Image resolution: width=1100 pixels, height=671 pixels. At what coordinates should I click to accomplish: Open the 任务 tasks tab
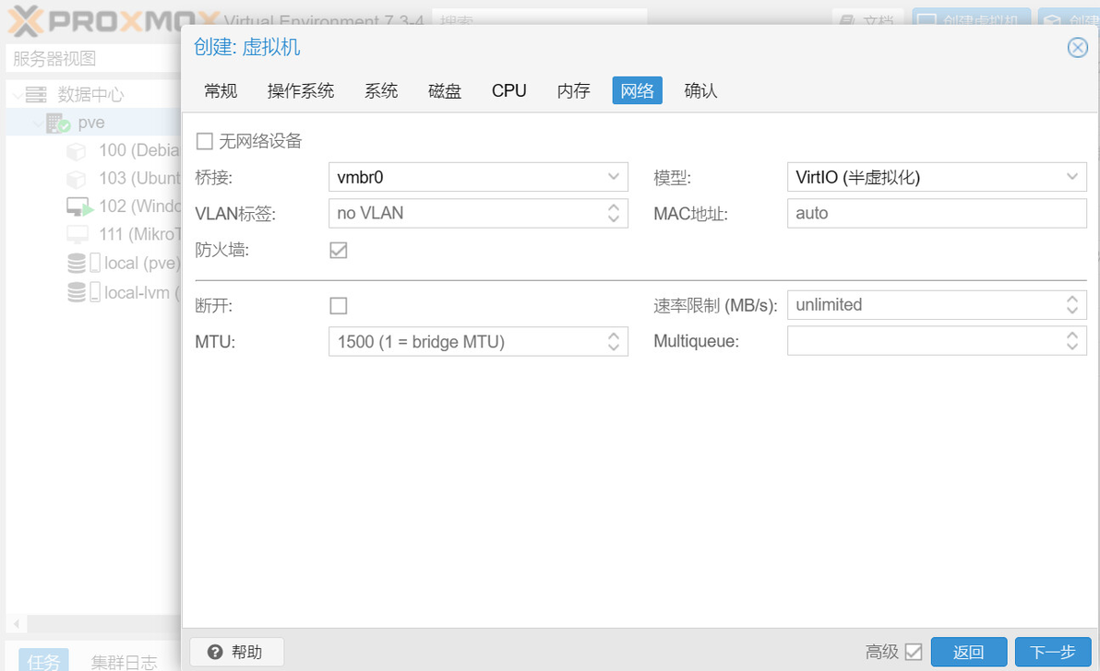[43, 661]
